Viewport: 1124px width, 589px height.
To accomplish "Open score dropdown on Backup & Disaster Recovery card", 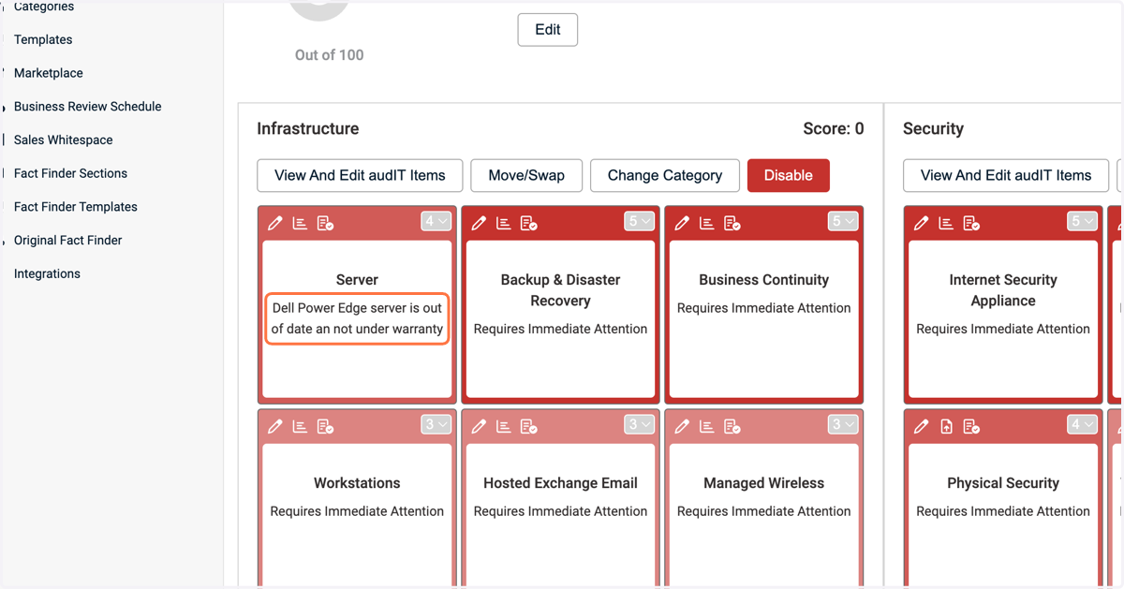I will coord(640,222).
